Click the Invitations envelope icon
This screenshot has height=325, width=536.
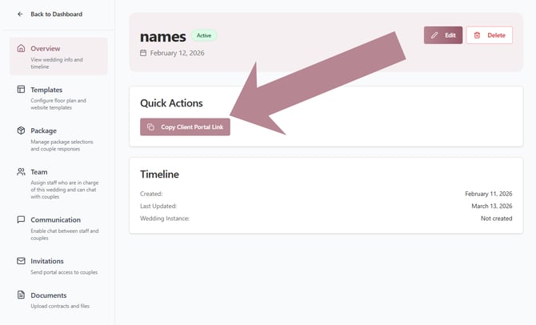(21, 261)
